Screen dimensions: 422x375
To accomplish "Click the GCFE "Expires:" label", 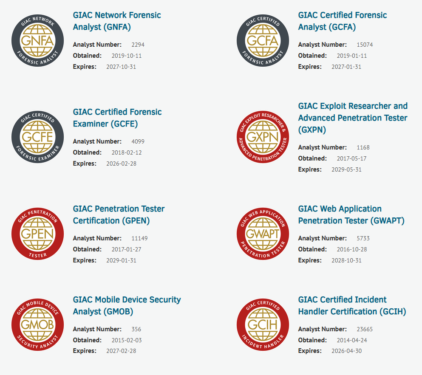I will [85, 164].
